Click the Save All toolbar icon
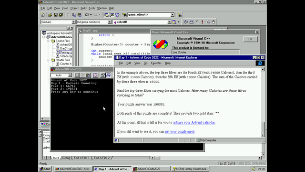 [x=61, y=15]
